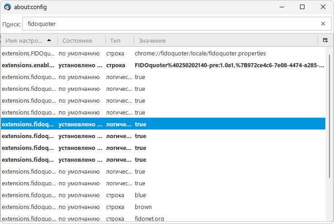Select the row with value brown
Image resolution: width=334 pixels, height=224 pixels.
click(162, 207)
